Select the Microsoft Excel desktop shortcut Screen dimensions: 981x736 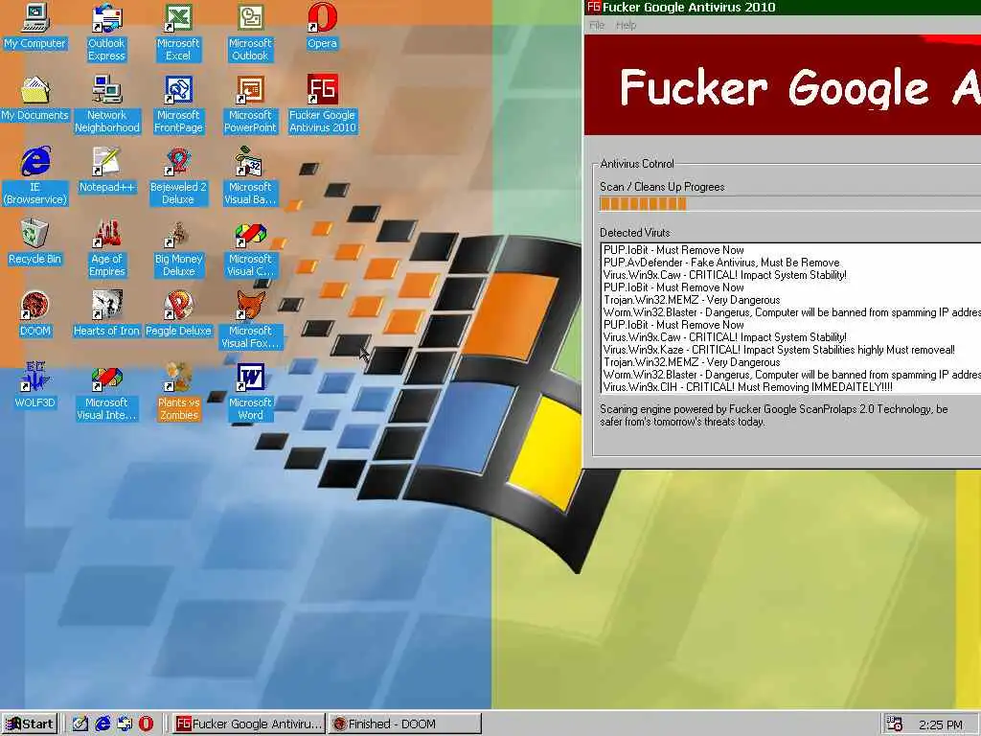pos(178,33)
